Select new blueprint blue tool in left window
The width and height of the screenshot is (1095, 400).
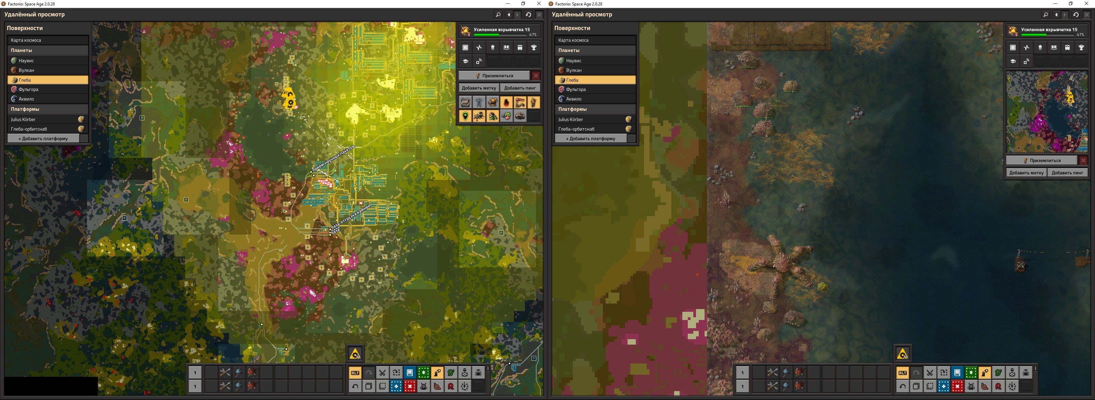pos(396,386)
